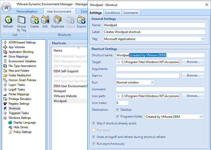Open the Programs folder location dropdown

(x=202, y=117)
